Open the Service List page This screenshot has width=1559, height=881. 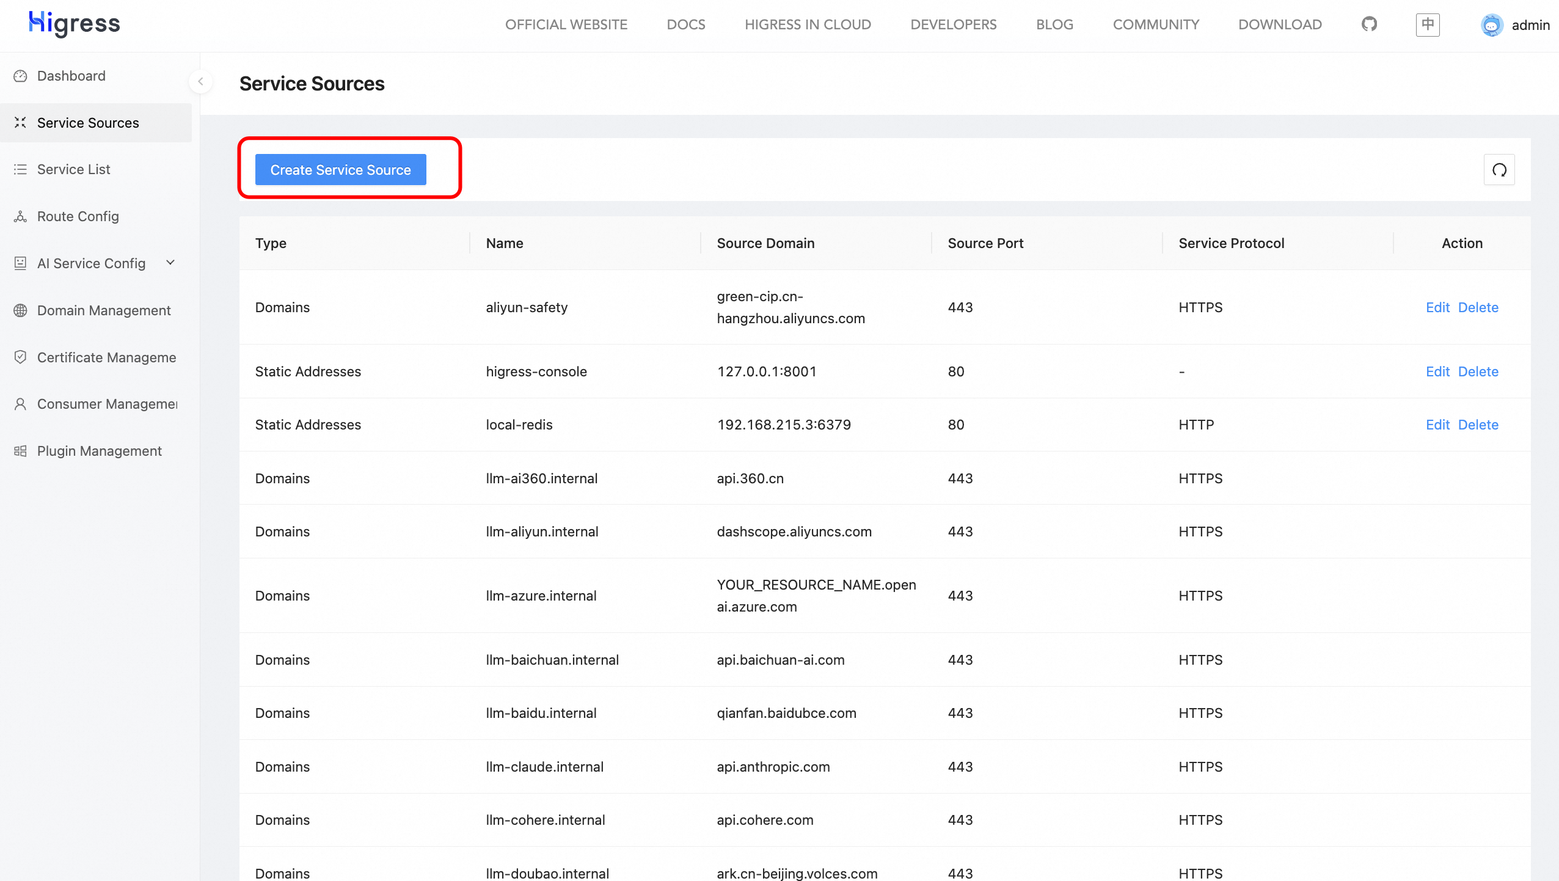tap(73, 169)
